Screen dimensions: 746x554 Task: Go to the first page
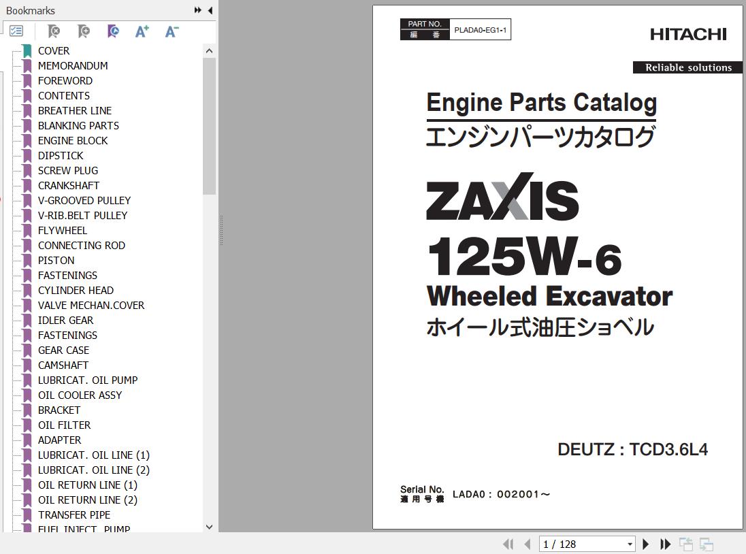[x=508, y=544]
